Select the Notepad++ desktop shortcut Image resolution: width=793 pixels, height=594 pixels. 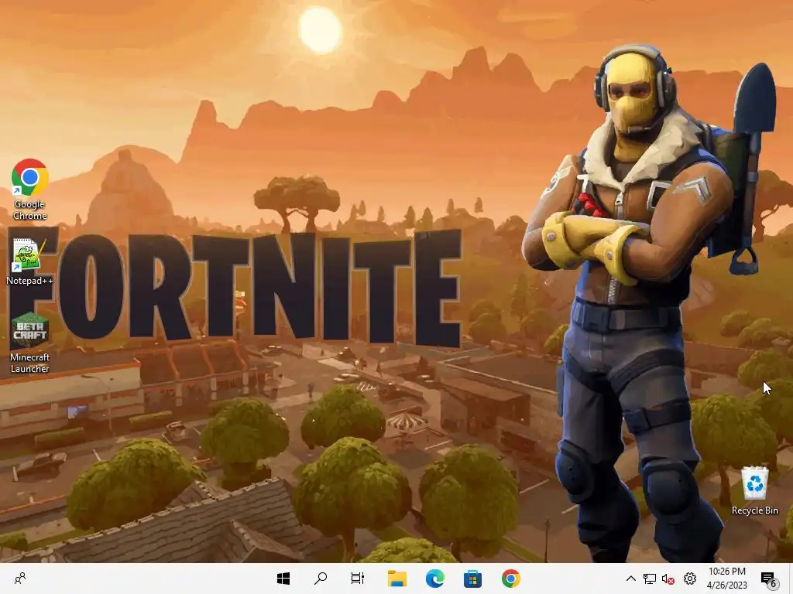pos(29,261)
